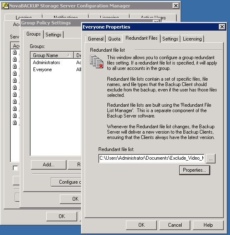
Task: Switch to the Quota tab
Action: click(x=114, y=39)
